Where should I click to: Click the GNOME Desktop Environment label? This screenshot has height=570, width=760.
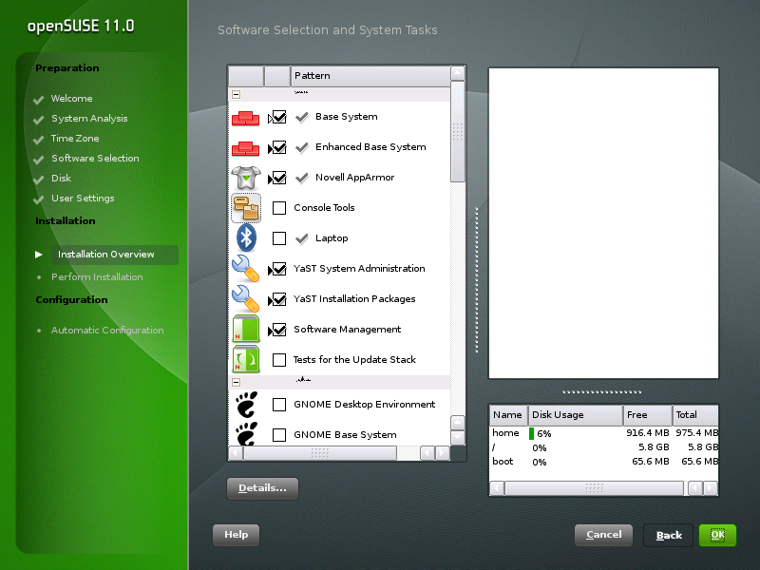(364, 405)
